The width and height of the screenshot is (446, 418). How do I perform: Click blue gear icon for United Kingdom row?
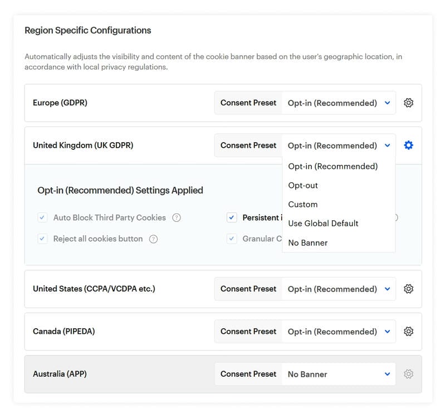pyautogui.click(x=409, y=145)
